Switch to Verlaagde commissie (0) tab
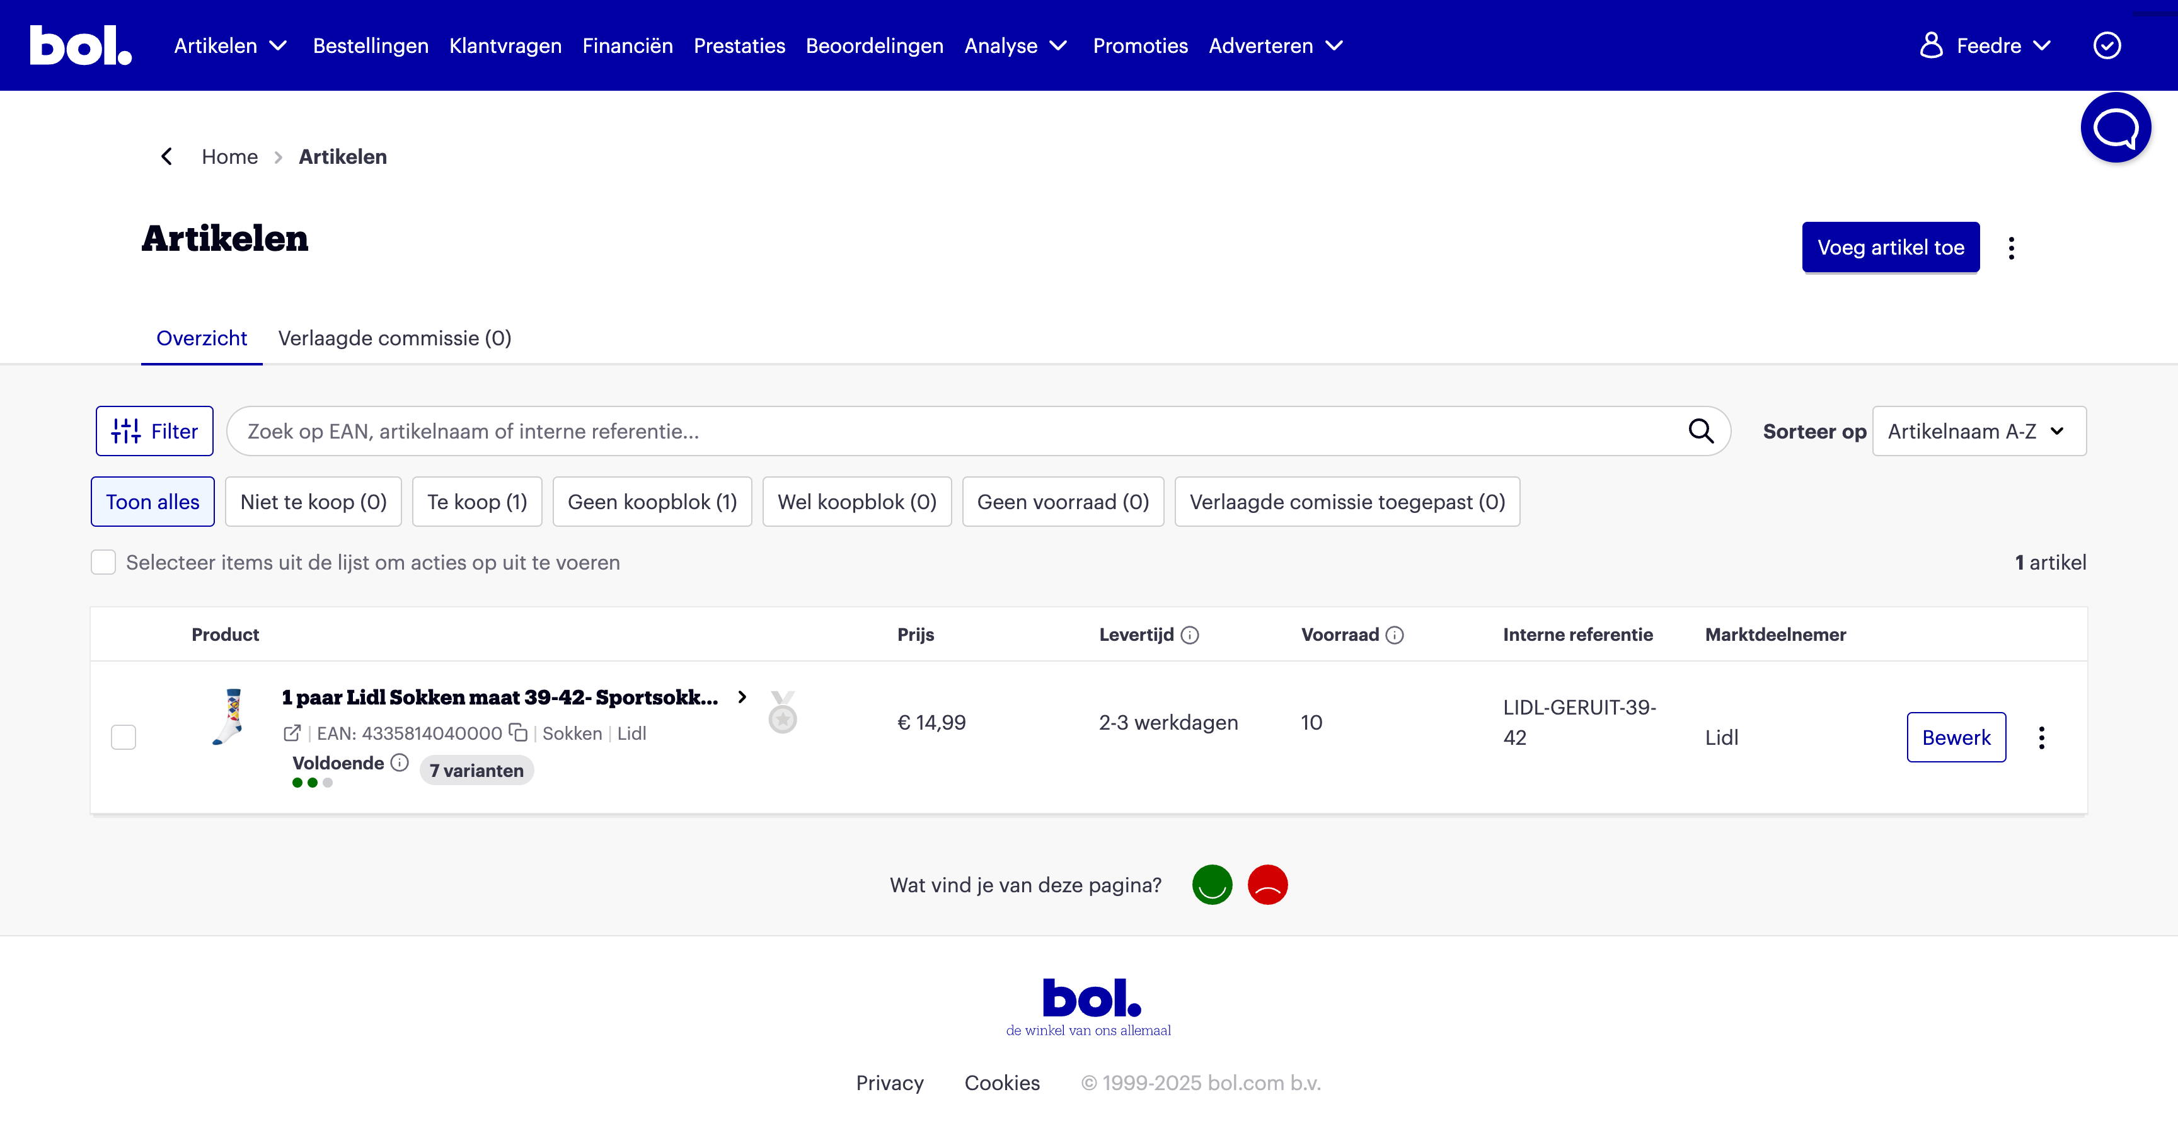The image size is (2178, 1138). [x=394, y=338]
